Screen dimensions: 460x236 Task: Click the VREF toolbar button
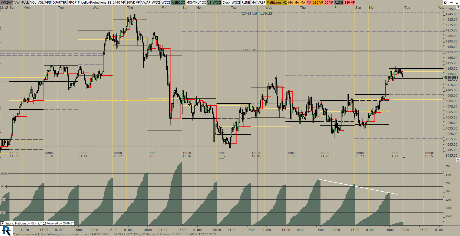pyautogui.click(x=261, y=2)
